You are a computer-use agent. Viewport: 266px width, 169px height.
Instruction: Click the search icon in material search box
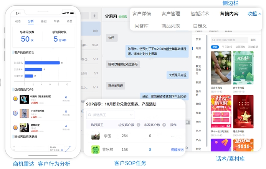tap(213, 39)
